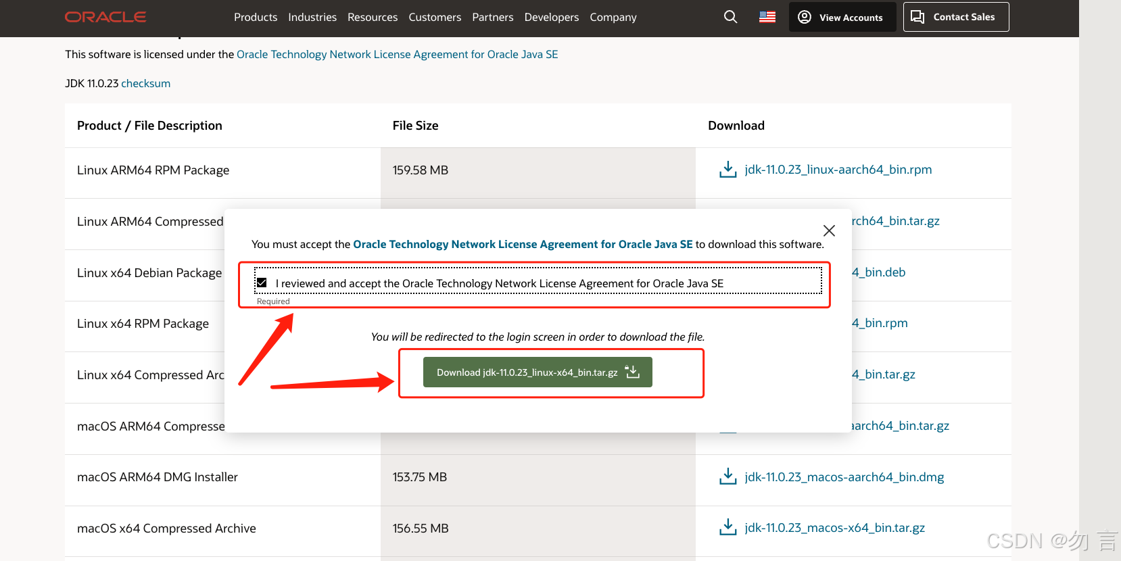Click the download icon for linux-aarch64_bin.rpm
Image resolution: width=1121 pixels, height=561 pixels.
coord(728,170)
